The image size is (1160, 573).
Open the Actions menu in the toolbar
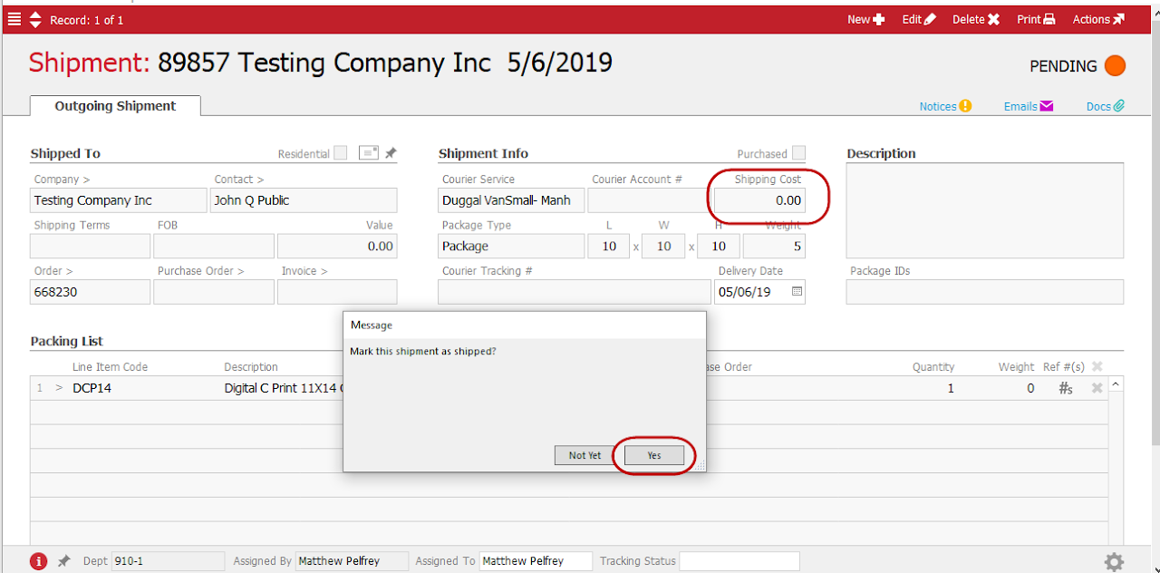click(x=1098, y=19)
